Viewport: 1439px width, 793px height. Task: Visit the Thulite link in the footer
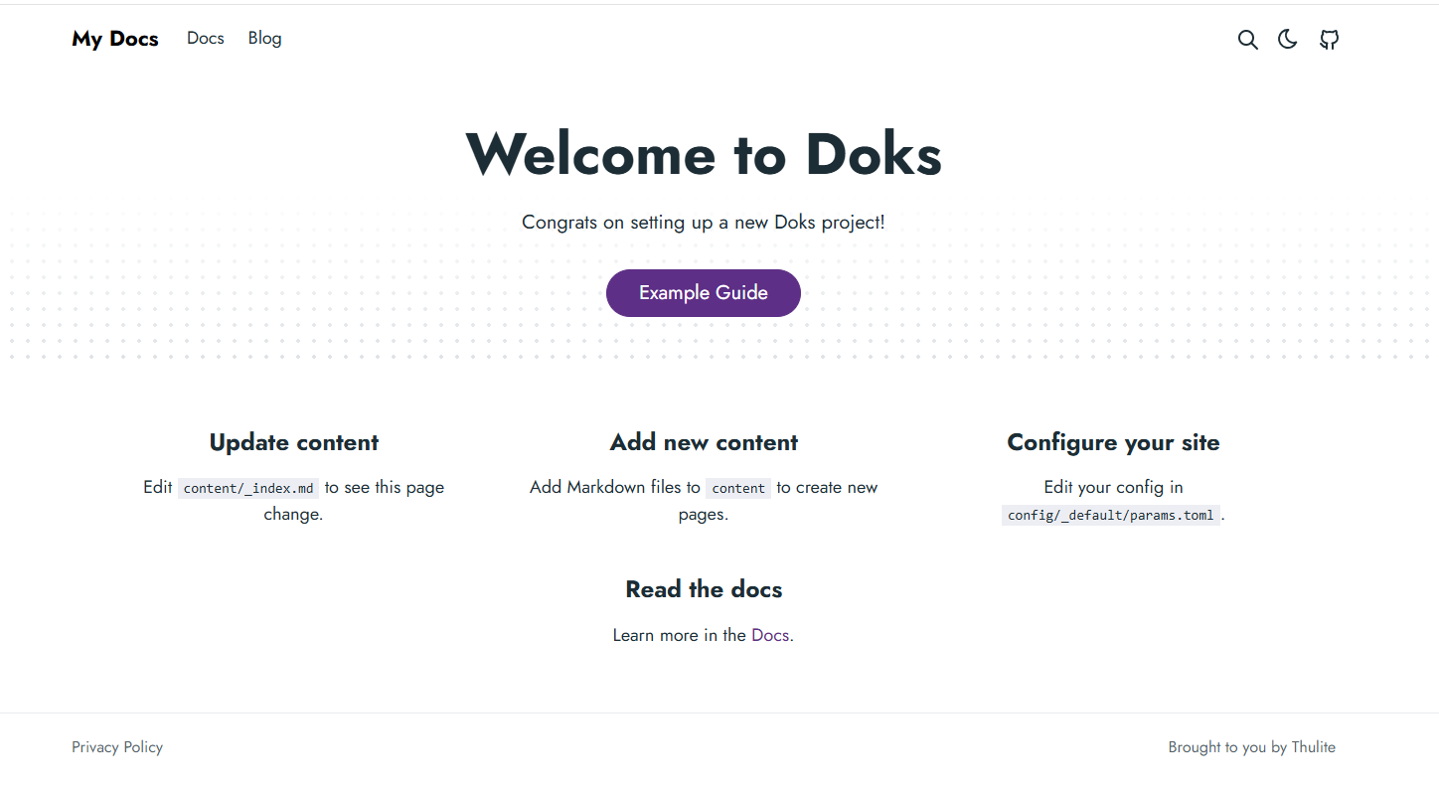(1313, 747)
